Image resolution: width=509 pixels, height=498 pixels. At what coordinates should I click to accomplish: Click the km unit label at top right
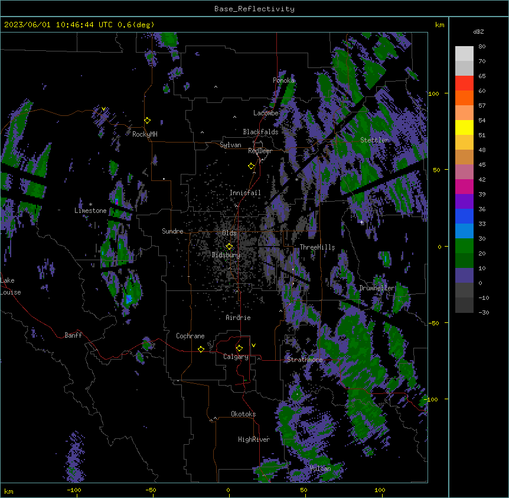440,25
